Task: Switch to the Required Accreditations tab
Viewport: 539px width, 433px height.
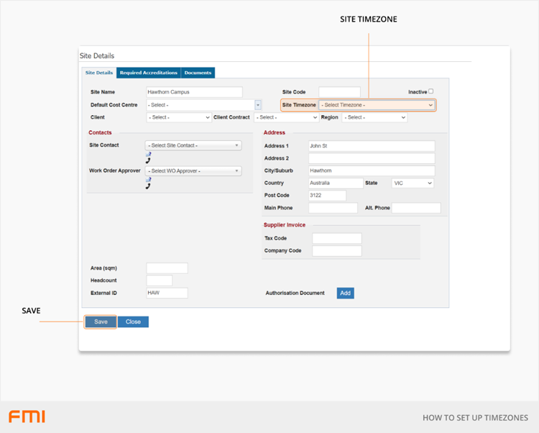Action: click(149, 73)
